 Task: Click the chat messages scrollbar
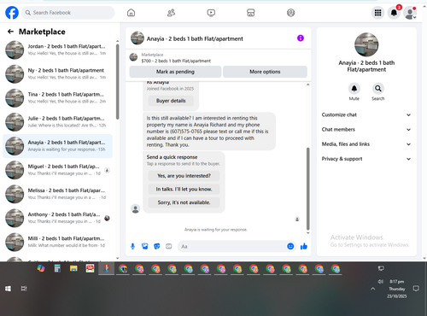[x=307, y=189]
